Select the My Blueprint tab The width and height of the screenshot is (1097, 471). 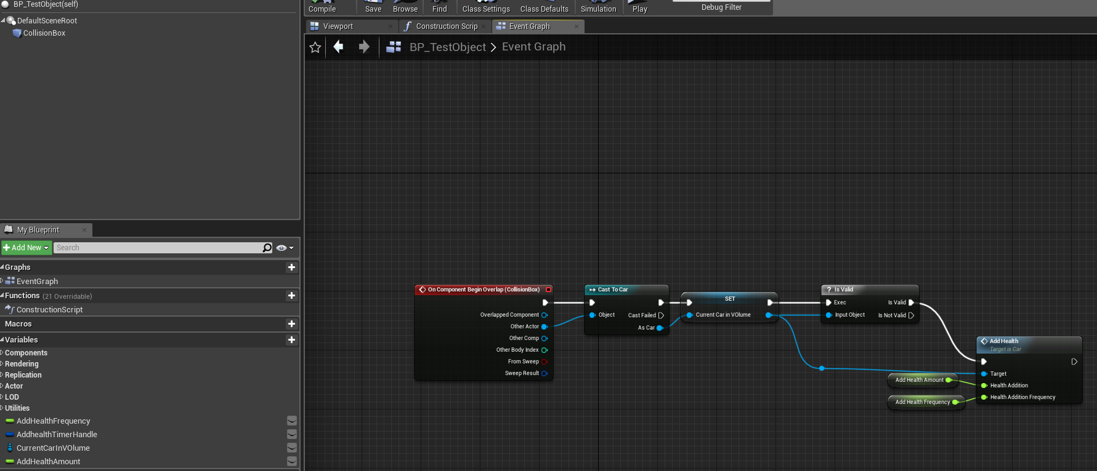pyautogui.click(x=46, y=230)
